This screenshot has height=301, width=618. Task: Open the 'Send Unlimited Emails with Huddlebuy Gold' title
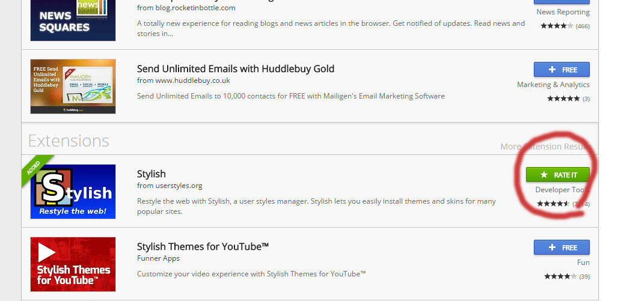pos(236,69)
